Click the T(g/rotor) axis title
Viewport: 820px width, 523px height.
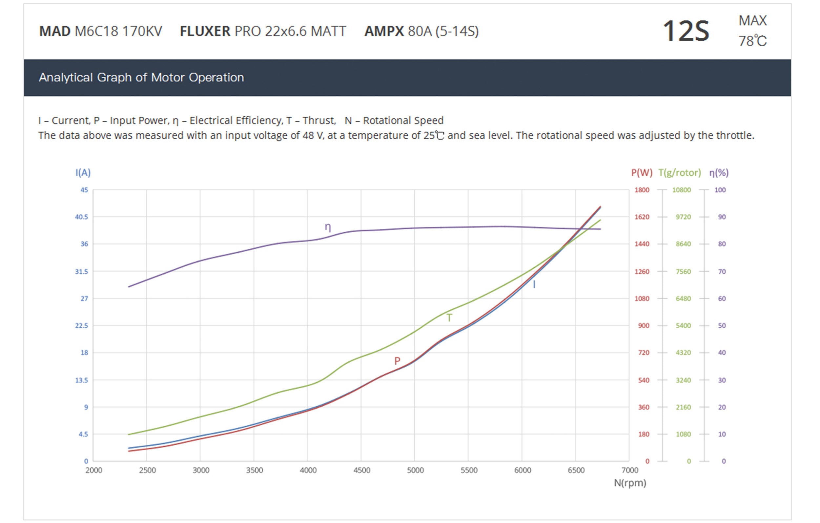click(679, 172)
